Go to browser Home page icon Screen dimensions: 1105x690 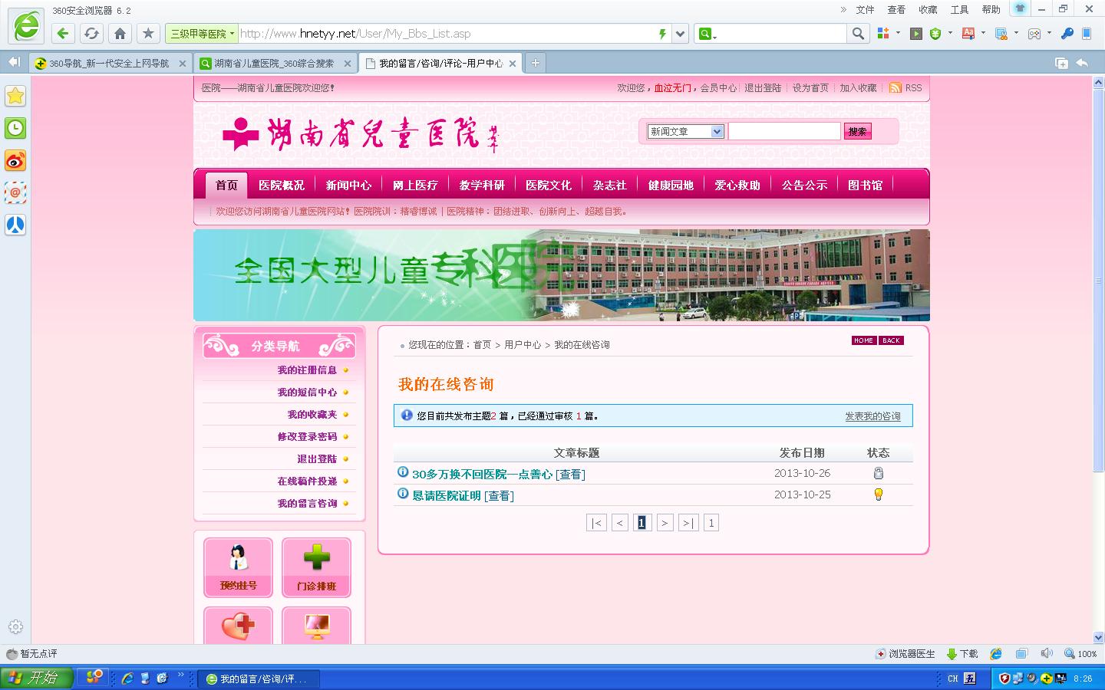[120, 33]
